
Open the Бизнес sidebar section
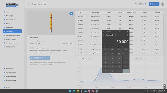coord(7,24)
